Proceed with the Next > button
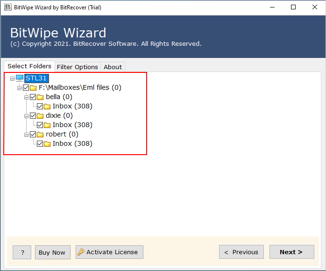Image resolution: width=326 pixels, height=271 pixels. 292,252
